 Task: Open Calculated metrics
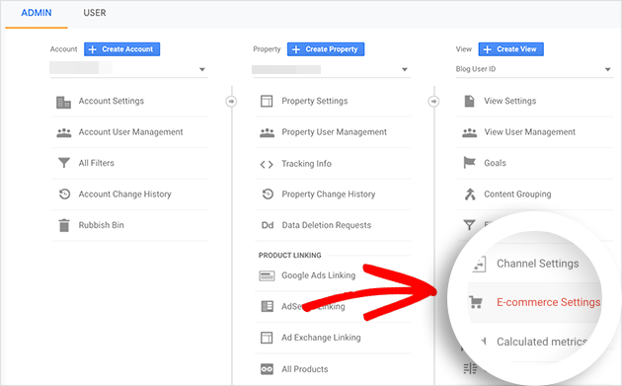click(x=542, y=342)
